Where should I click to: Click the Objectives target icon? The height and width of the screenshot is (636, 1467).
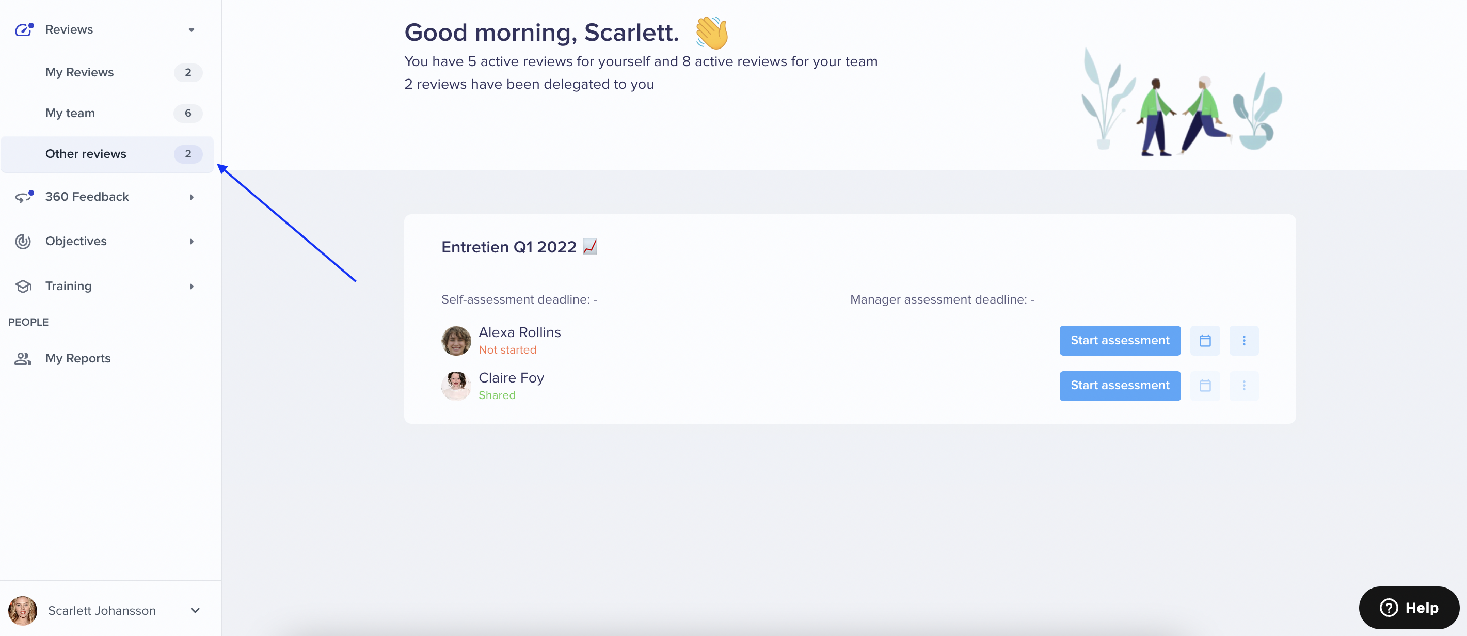point(23,242)
